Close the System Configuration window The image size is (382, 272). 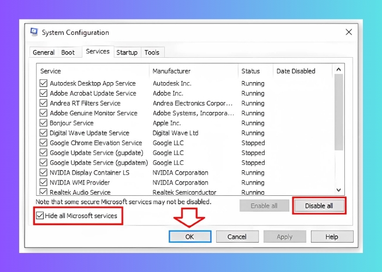(x=349, y=33)
